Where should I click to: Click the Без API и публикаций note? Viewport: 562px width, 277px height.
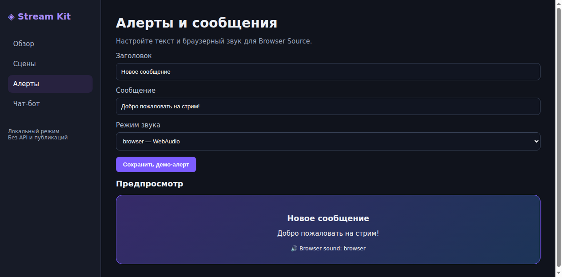coord(38,138)
